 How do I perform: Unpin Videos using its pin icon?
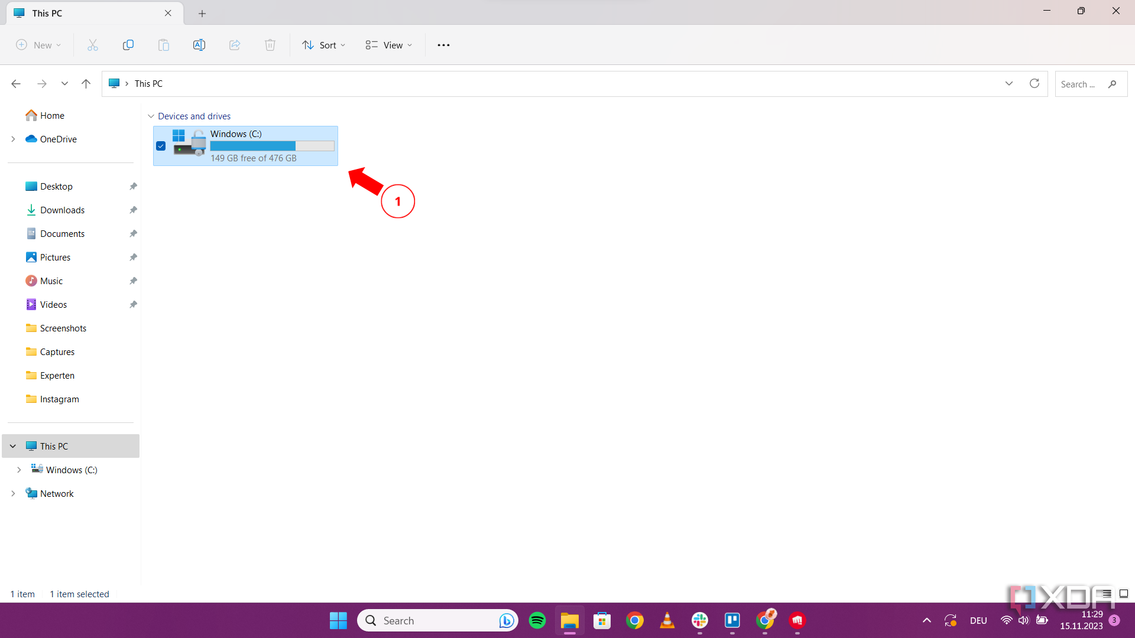pos(133,304)
